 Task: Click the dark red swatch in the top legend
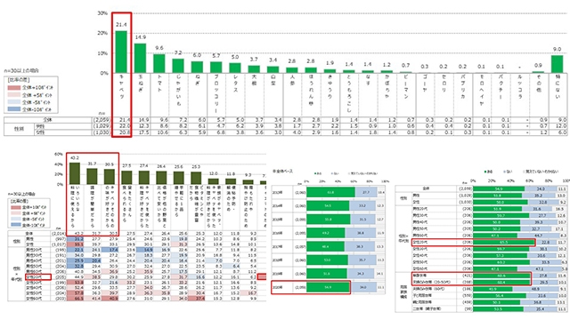click(x=14, y=87)
